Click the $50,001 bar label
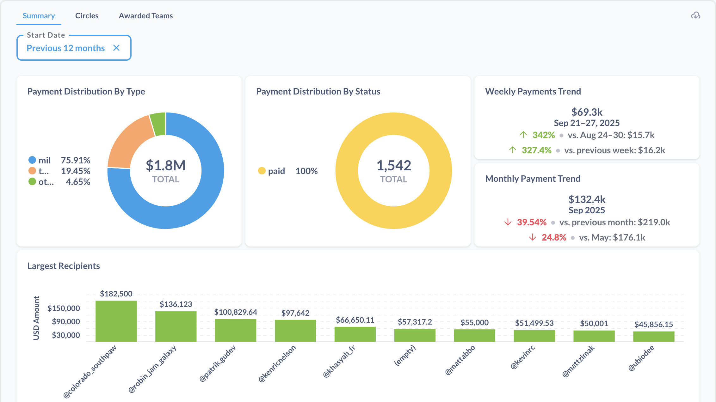The height and width of the screenshot is (402, 716). [x=594, y=323]
